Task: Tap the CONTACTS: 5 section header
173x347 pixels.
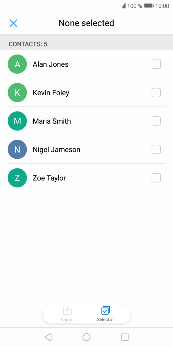Action: point(28,44)
